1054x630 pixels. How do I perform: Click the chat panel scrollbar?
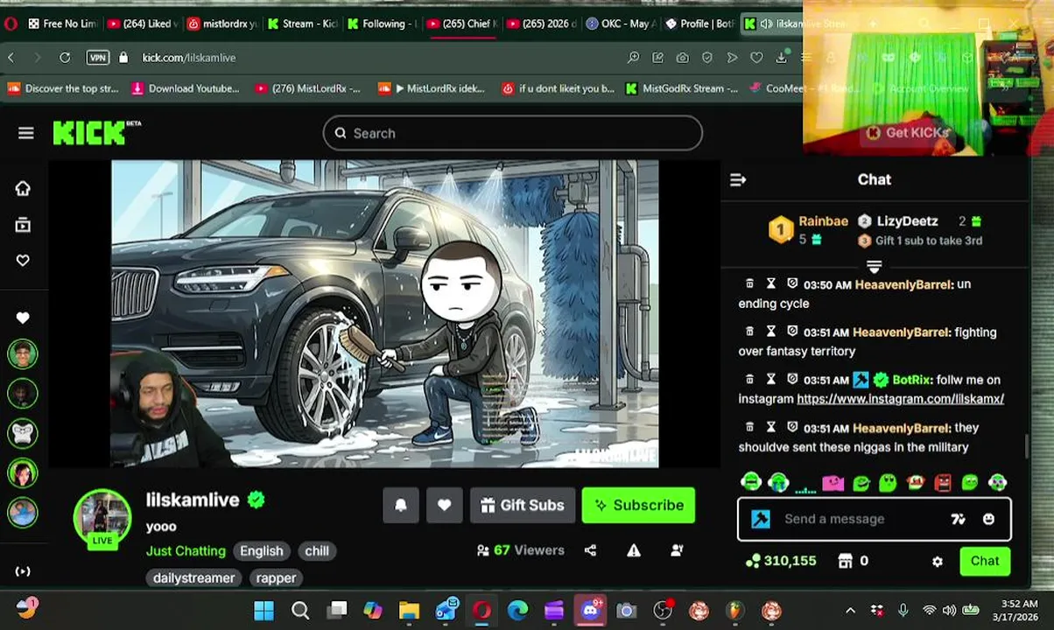(1027, 444)
